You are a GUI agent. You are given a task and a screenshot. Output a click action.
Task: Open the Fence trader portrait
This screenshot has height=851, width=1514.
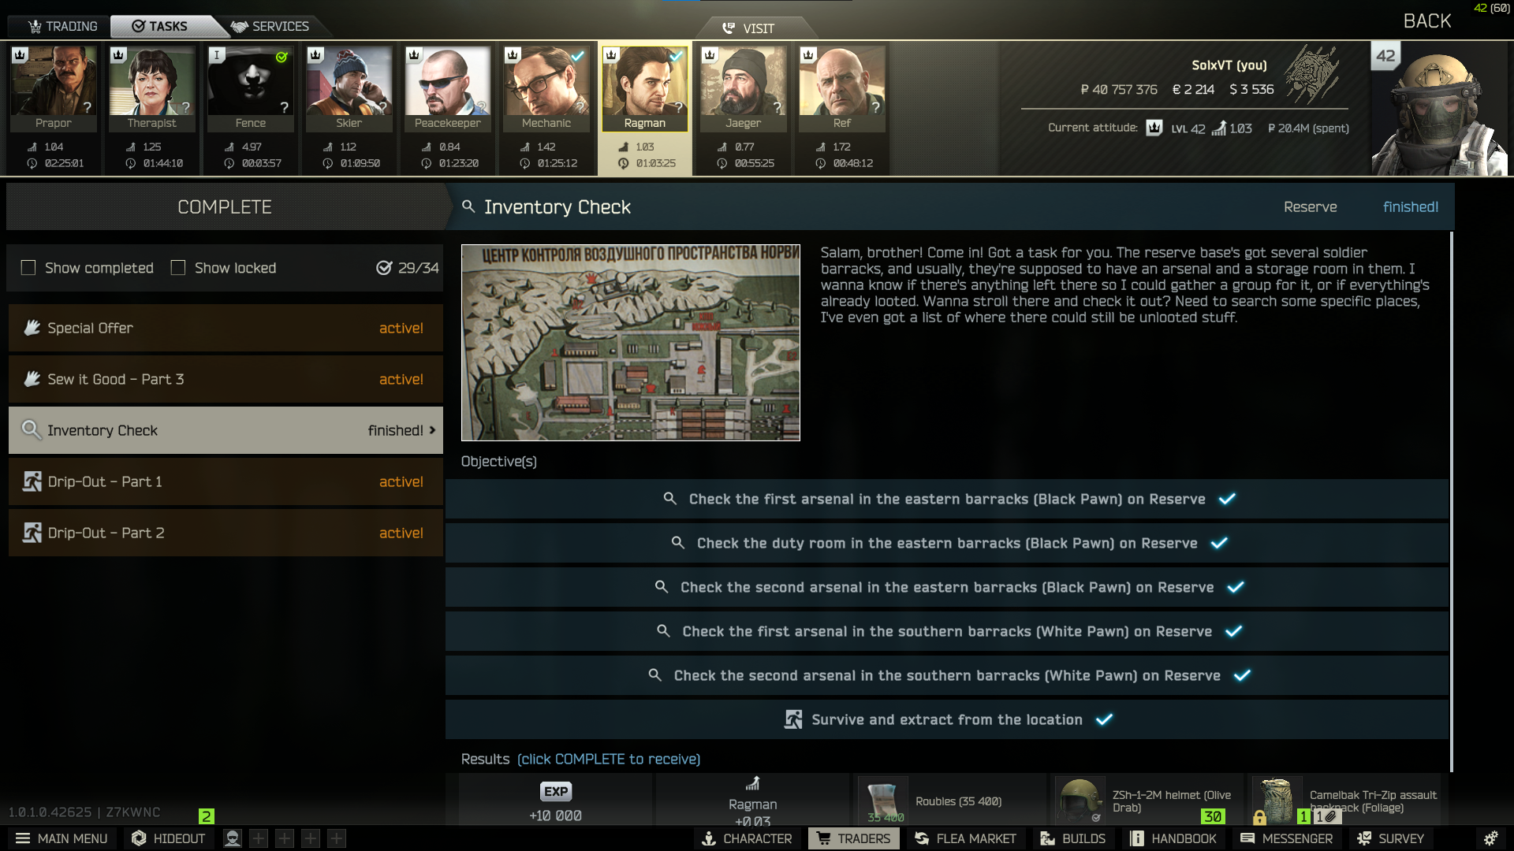pos(251,88)
